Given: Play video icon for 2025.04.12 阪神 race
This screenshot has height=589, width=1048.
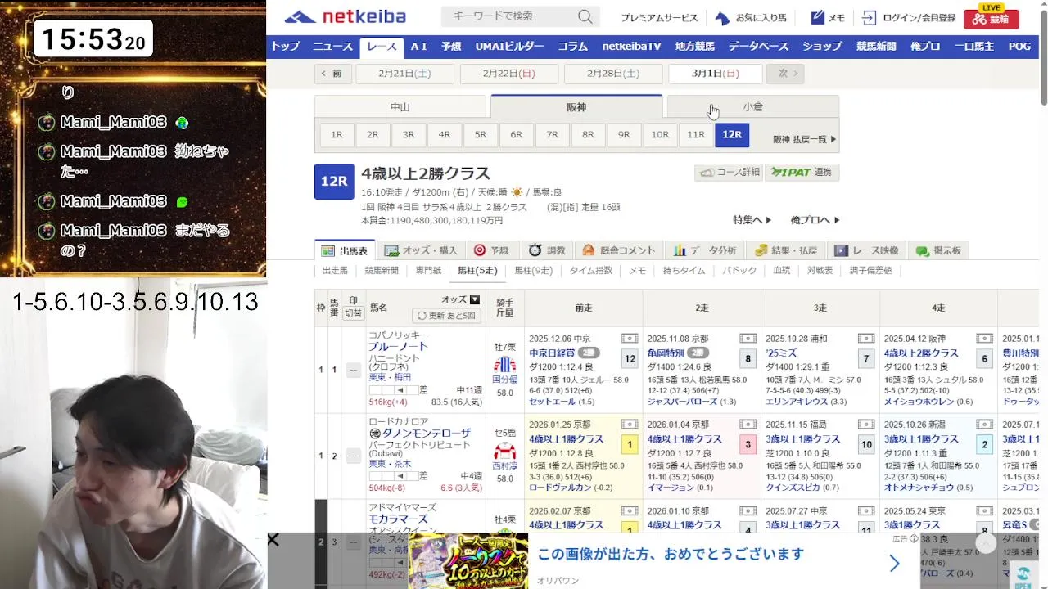Looking at the screenshot, I should (x=984, y=338).
